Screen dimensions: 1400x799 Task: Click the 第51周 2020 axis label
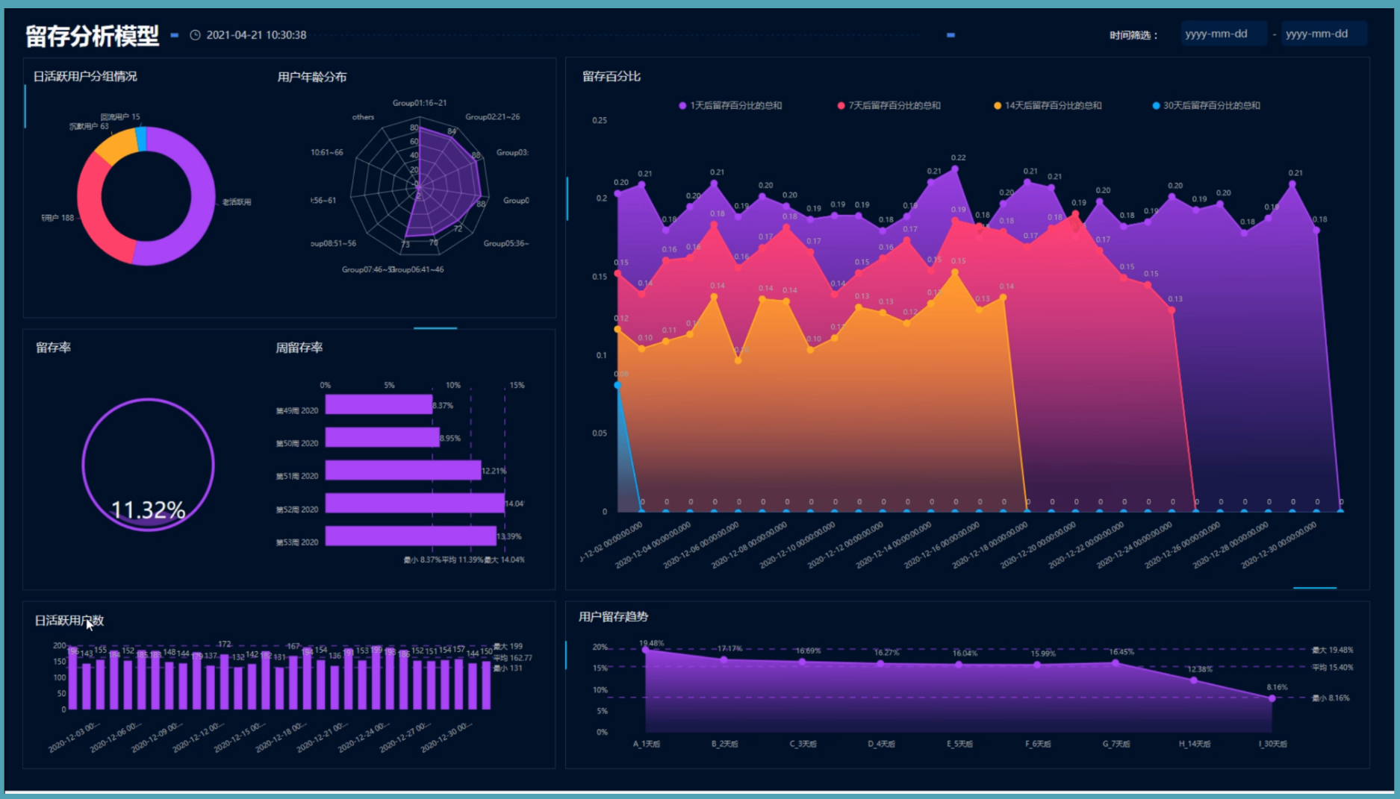(297, 476)
